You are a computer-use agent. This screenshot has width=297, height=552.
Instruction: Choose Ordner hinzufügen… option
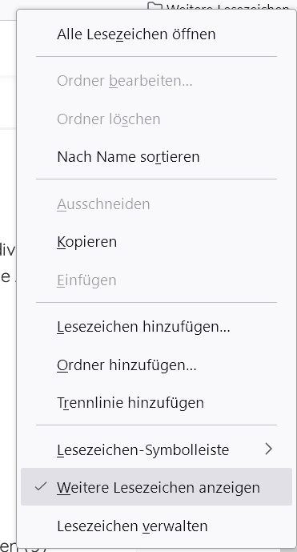click(x=126, y=365)
